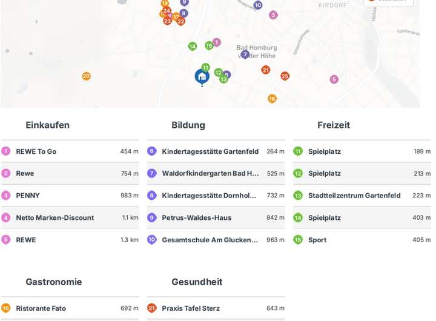Select purple map marker 8
Viewport: 436px width, 321px height.
coord(183,13)
